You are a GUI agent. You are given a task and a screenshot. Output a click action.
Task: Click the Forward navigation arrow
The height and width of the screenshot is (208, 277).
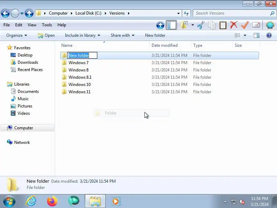(x=15, y=13)
